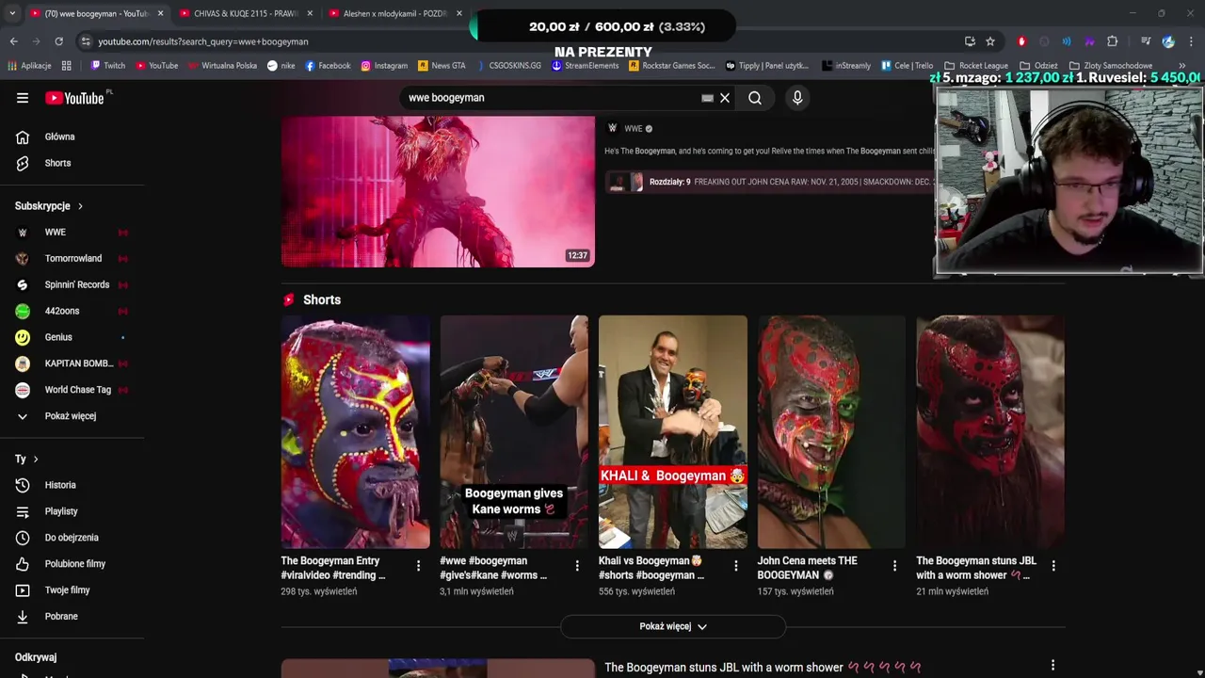Expand more Shorts with Pokaż więcej

click(673, 626)
